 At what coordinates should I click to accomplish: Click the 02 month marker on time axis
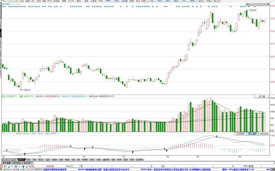pos(168,157)
